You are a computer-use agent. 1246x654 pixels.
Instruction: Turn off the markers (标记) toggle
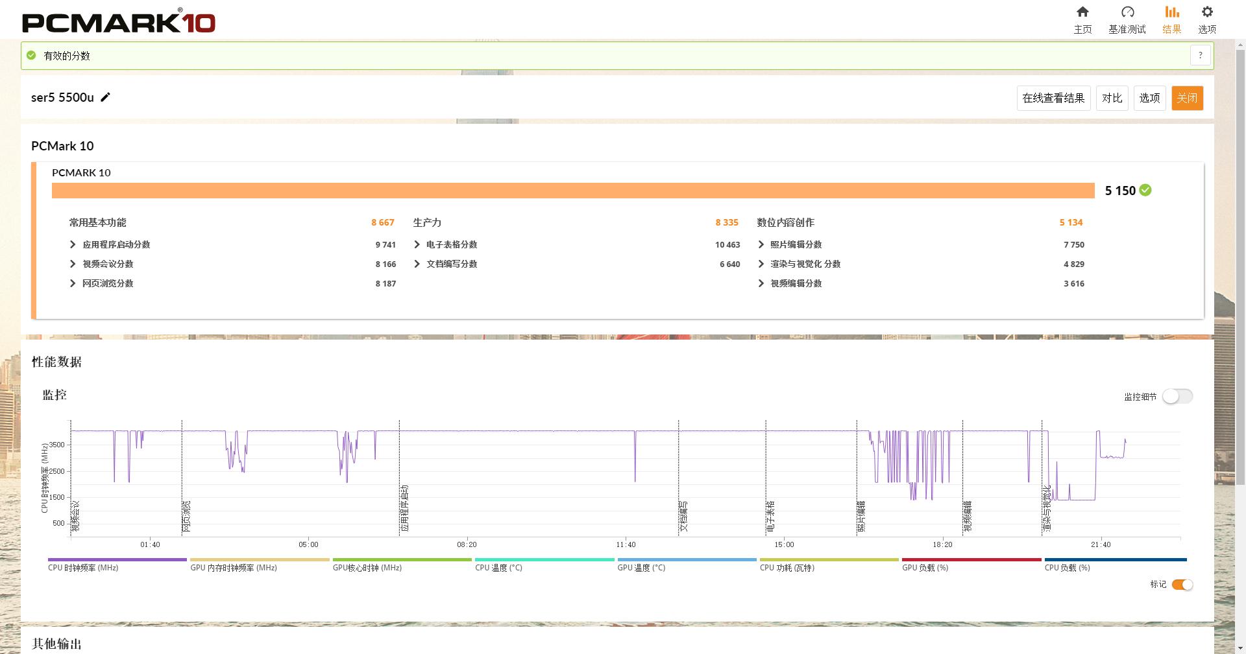pos(1182,585)
